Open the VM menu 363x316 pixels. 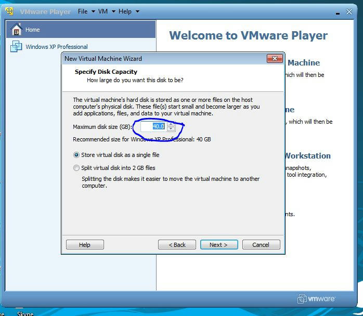click(103, 11)
